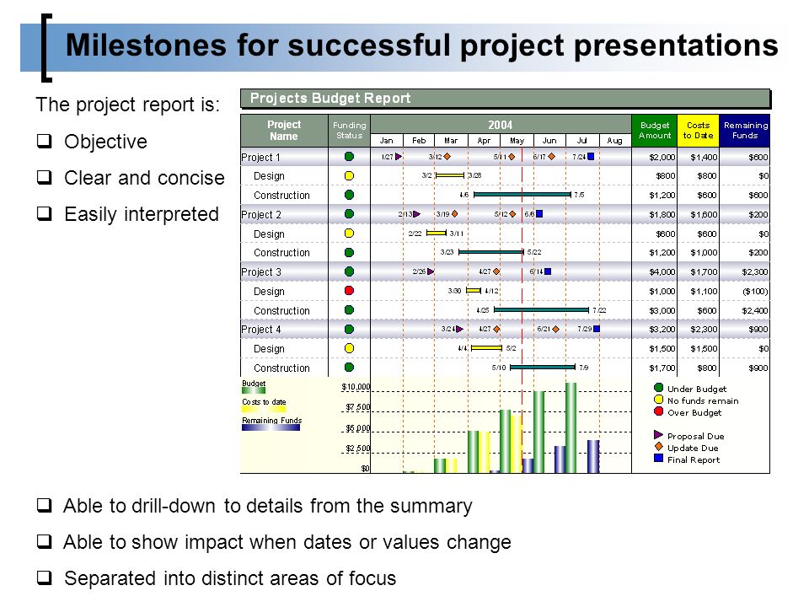Check the Clear and concise box
Viewport: 809px width, 607px height.
coord(45,177)
